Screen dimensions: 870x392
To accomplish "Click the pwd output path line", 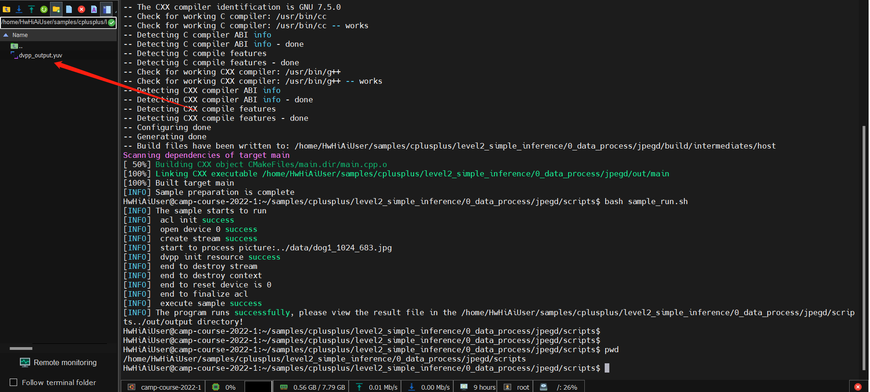I will (325, 359).
